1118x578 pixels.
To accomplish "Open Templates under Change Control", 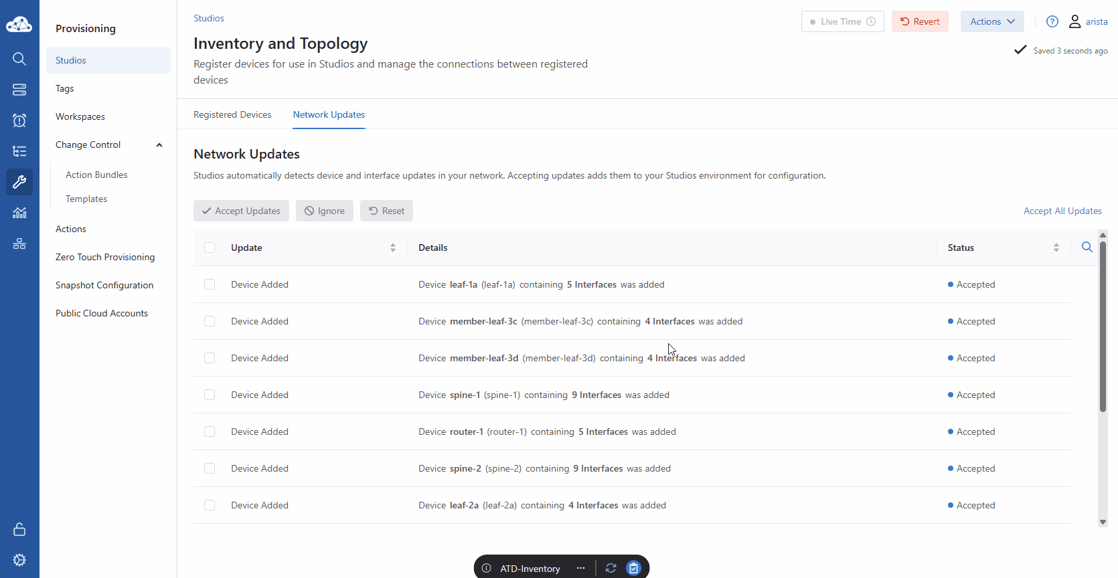I will click(86, 199).
